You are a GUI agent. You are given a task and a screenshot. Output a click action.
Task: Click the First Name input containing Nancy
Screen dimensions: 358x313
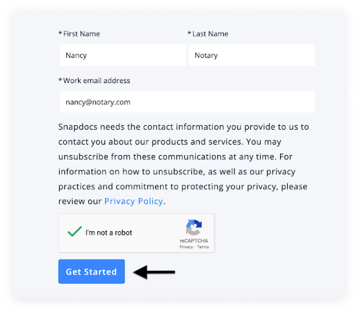coord(122,55)
